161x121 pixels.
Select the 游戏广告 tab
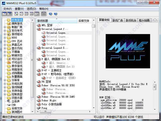pyautogui.click(x=118, y=20)
